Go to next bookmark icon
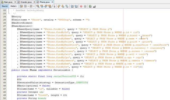 click(63, 6)
